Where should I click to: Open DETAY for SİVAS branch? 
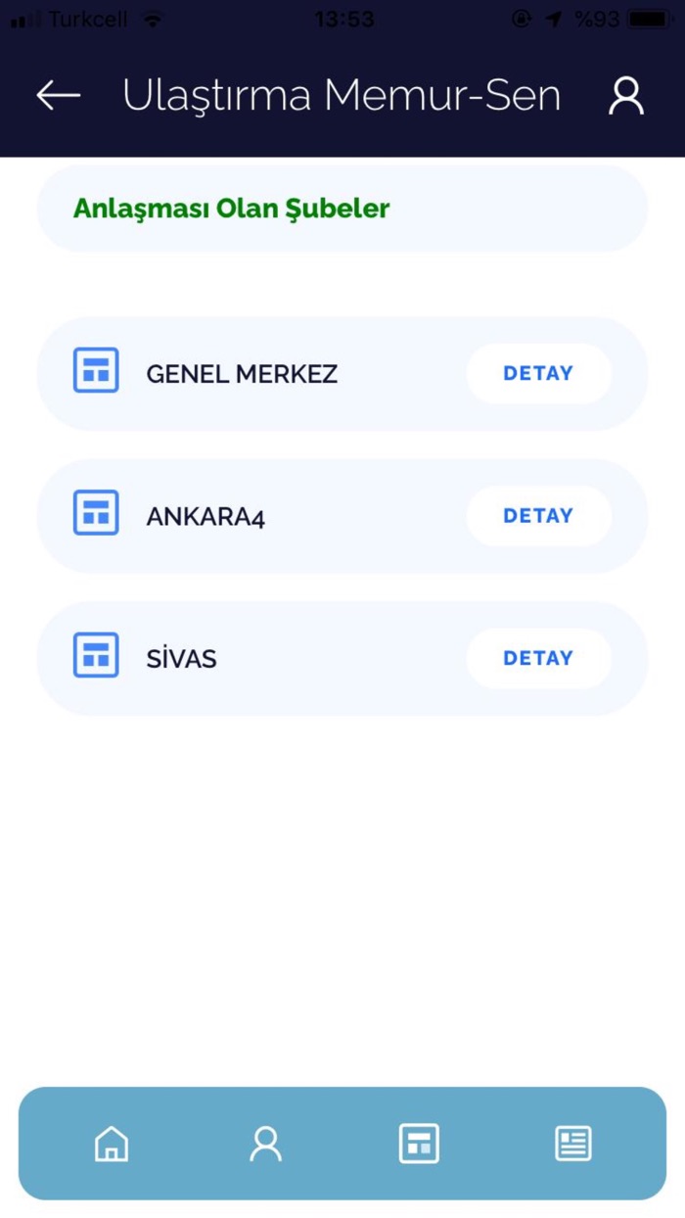pos(538,658)
